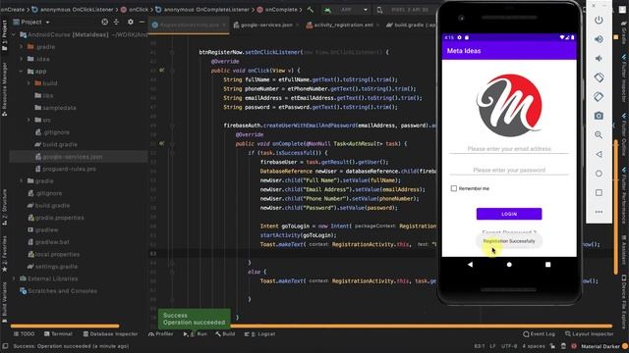This screenshot has width=629, height=353.
Task: Activate emulator zoom magnifier icon
Action: coord(599,135)
